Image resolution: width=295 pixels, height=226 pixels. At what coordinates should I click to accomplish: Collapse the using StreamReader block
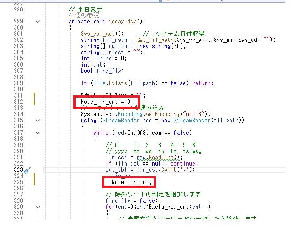(38, 120)
